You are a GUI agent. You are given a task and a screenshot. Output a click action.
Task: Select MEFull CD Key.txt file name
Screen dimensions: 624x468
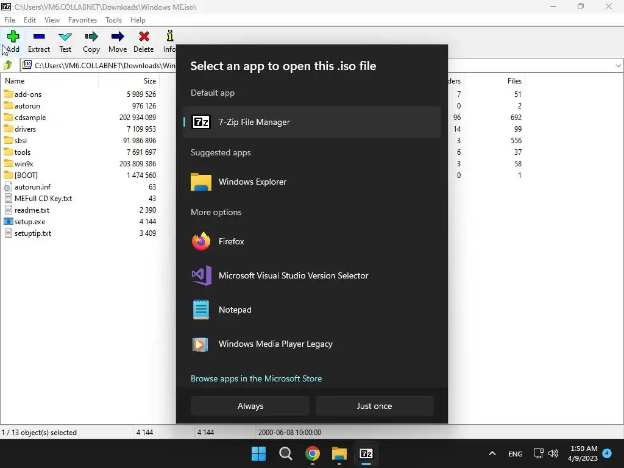tap(43, 198)
